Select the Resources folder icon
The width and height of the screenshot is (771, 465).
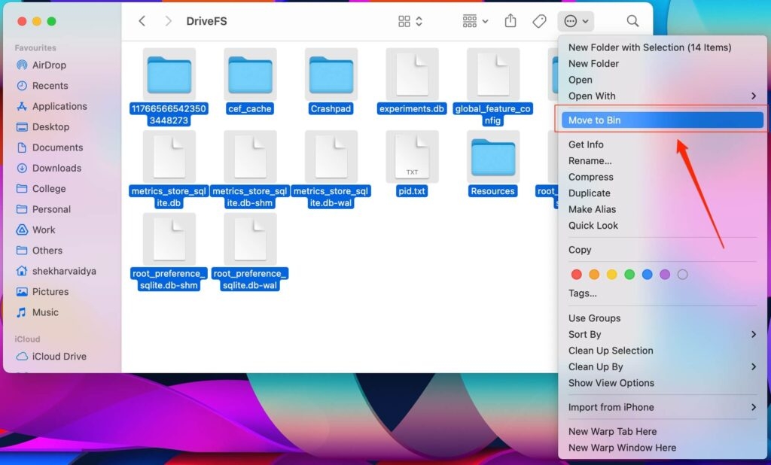tap(493, 157)
